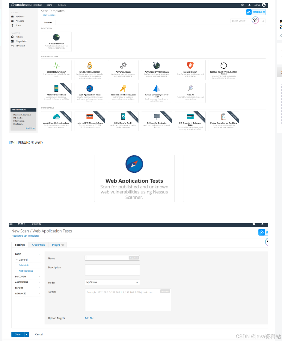
Task: Choose the Nessus Agent Reset template icon
Action: [x=224, y=65]
